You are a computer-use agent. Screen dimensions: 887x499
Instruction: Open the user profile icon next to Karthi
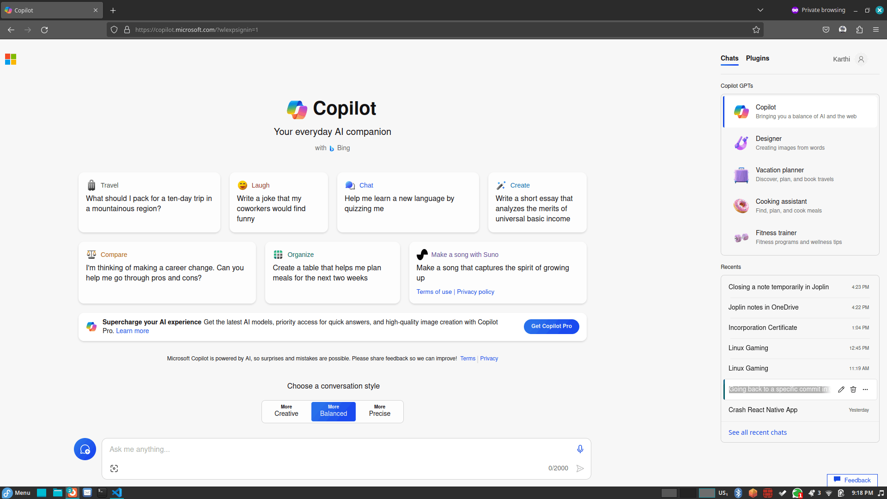861,59
